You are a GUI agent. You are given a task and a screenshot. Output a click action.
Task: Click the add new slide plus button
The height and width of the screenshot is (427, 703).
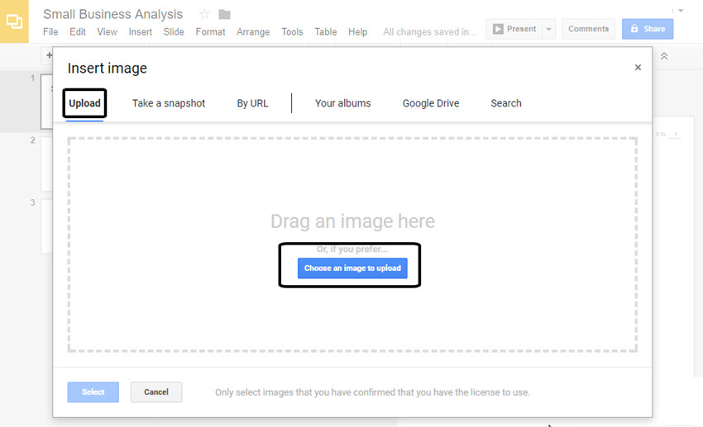pyautogui.click(x=49, y=55)
